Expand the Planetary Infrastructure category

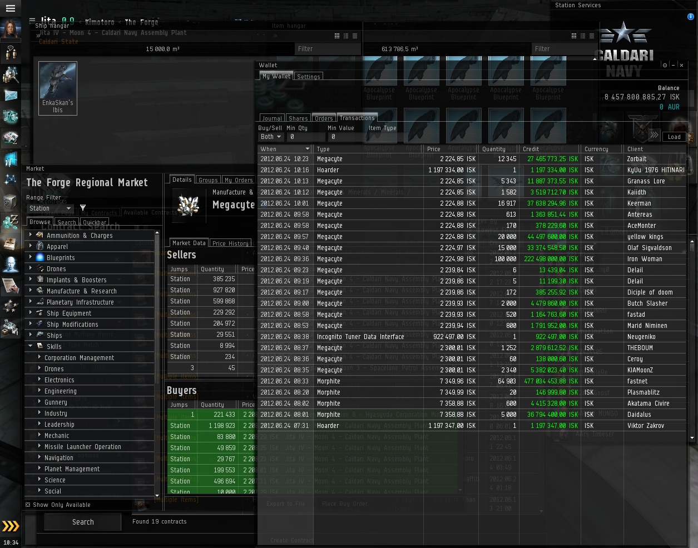31,302
